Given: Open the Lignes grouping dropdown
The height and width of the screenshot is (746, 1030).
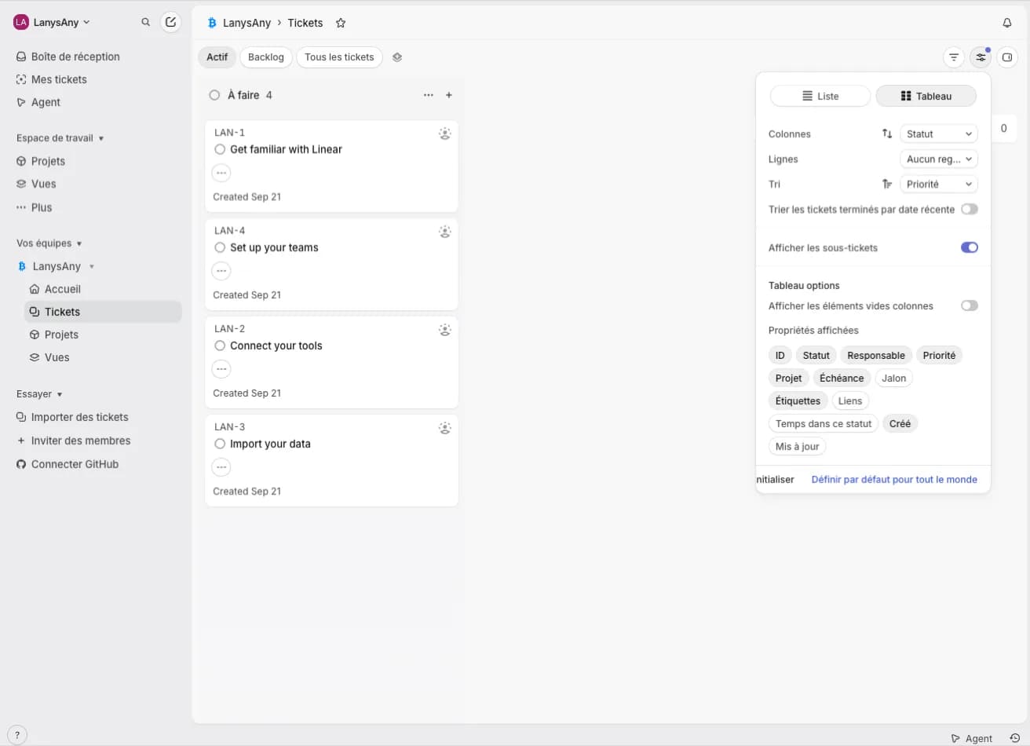Looking at the screenshot, I should 938,159.
